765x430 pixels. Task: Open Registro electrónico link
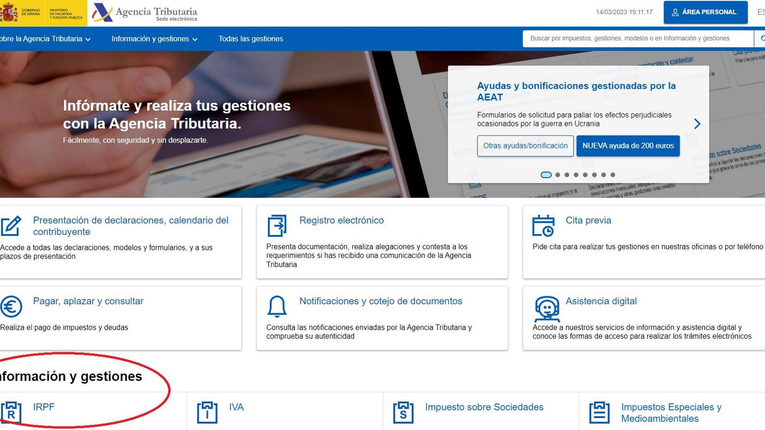pyautogui.click(x=341, y=220)
